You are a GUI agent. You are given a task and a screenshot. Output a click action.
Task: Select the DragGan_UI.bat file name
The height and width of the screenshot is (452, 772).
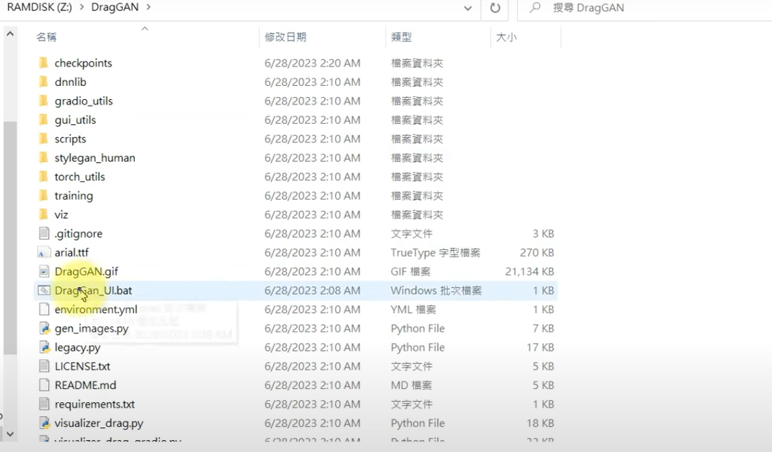[x=94, y=291]
